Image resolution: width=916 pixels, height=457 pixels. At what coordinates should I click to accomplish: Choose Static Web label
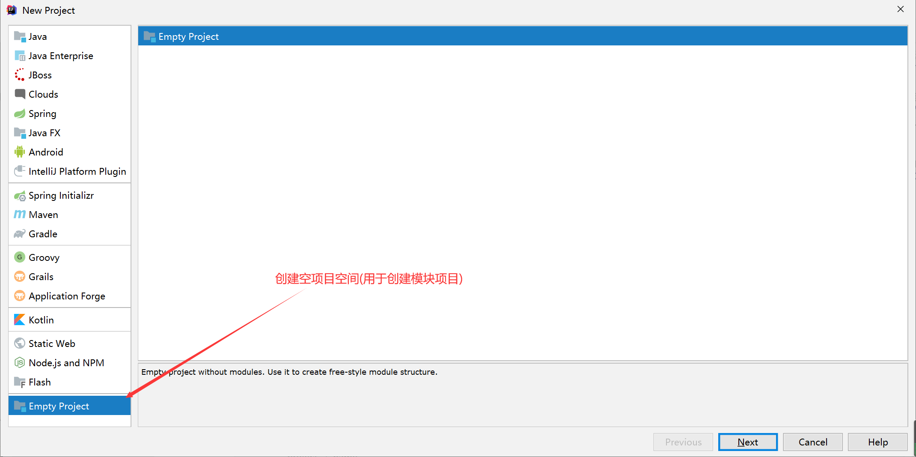[52, 344]
